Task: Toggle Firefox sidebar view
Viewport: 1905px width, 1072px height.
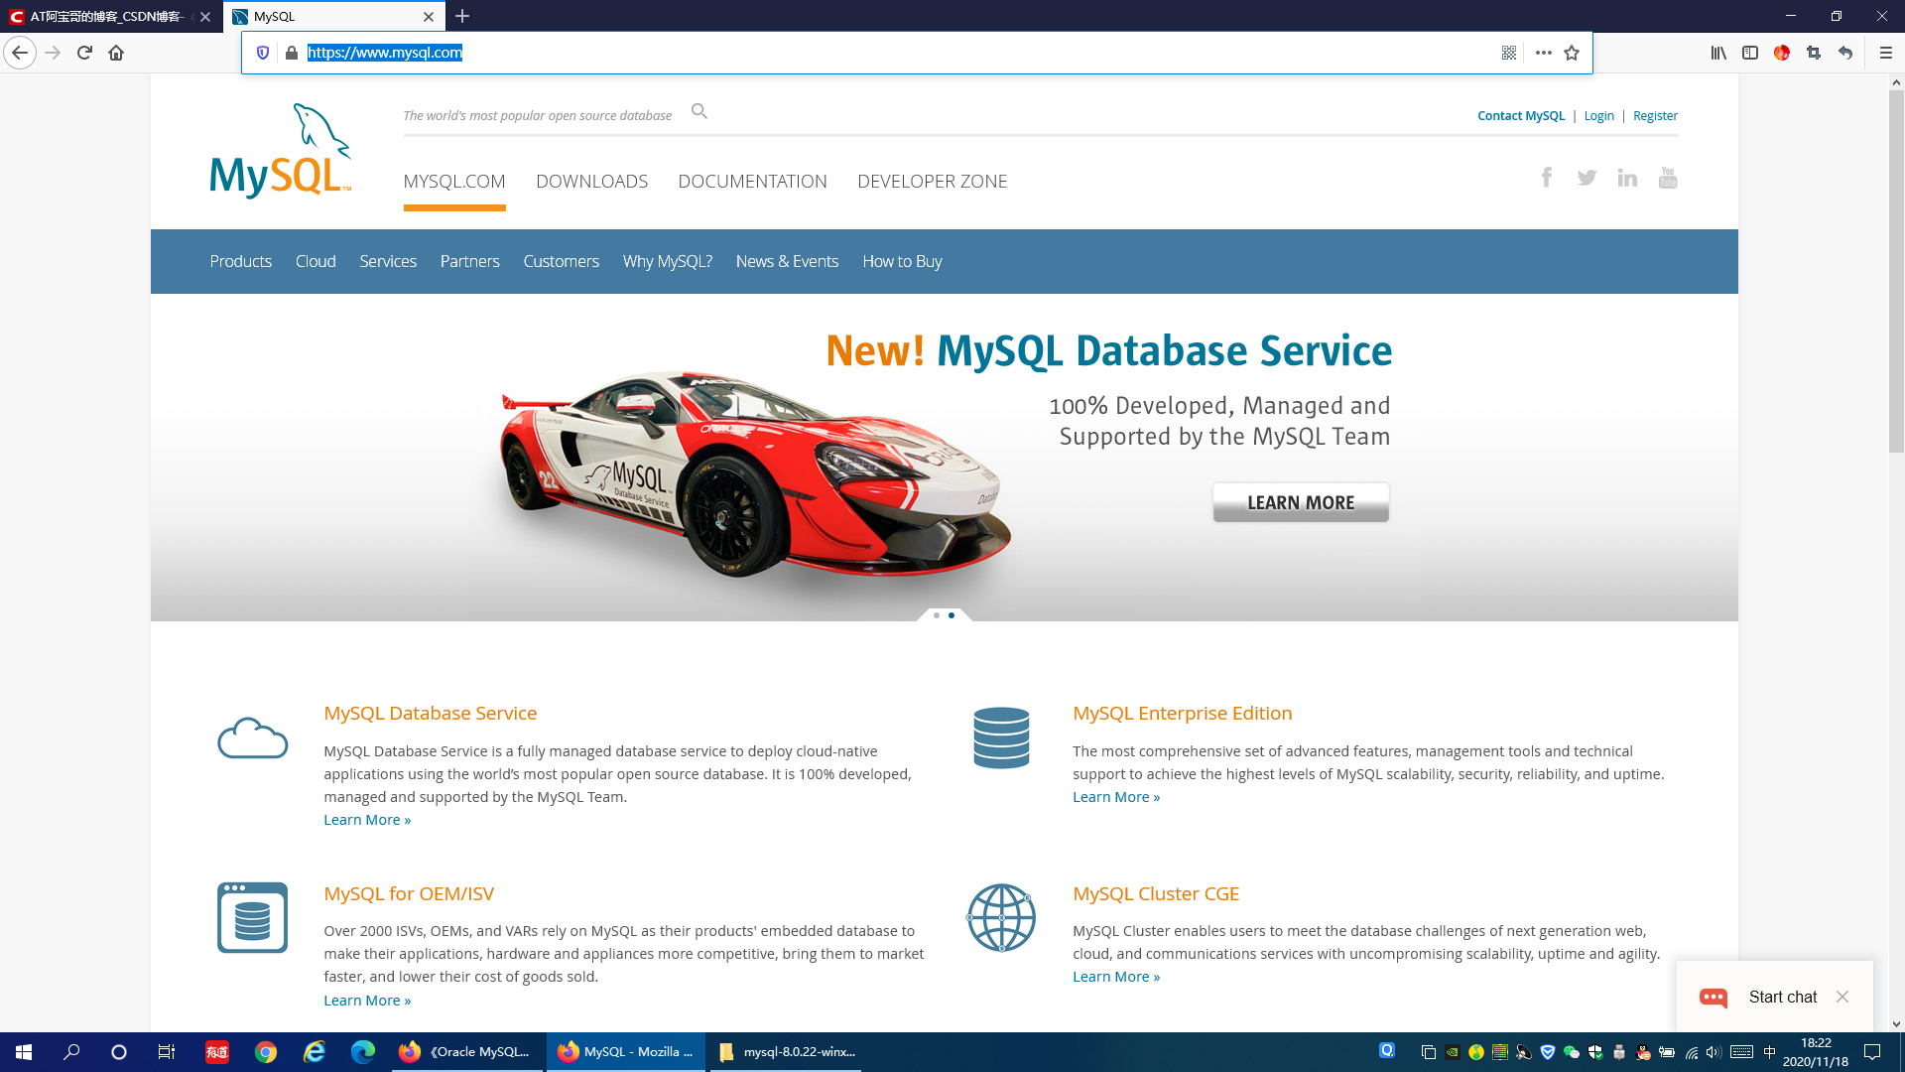Action: pyautogui.click(x=1750, y=53)
